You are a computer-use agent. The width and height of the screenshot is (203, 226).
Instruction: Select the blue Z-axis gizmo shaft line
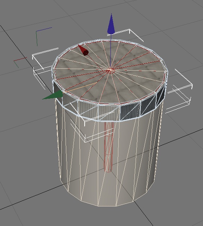pyautogui.click(x=110, y=52)
